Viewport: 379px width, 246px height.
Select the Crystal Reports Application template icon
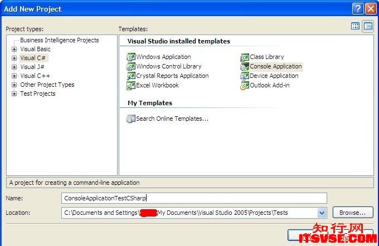click(x=131, y=76)
